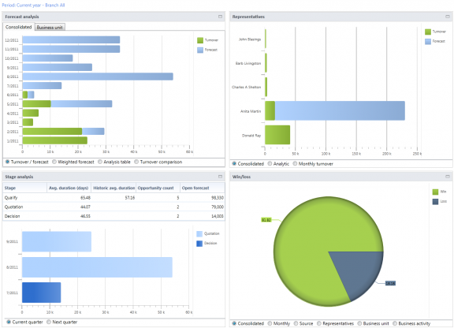Click the Charles A Shelton representative label
This screenshot has height=328, width=454.
tap(246, 87)
